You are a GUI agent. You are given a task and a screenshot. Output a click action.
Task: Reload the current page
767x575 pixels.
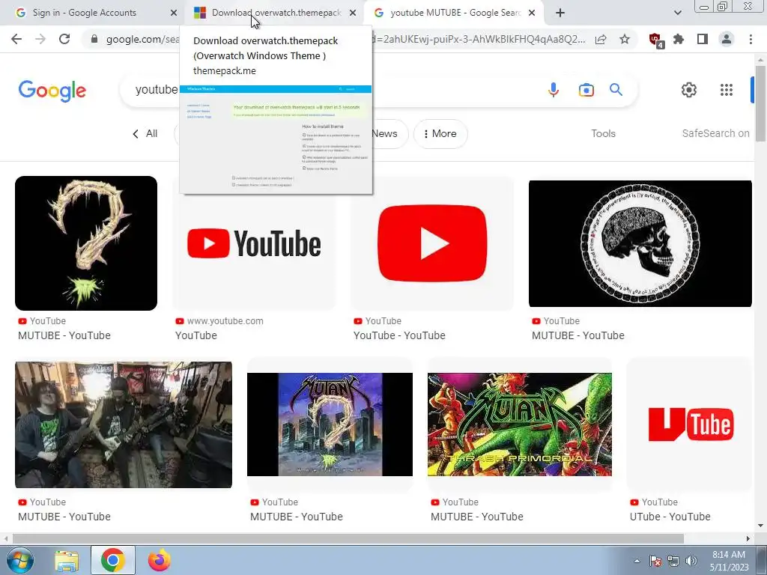(x=64, y=39)
